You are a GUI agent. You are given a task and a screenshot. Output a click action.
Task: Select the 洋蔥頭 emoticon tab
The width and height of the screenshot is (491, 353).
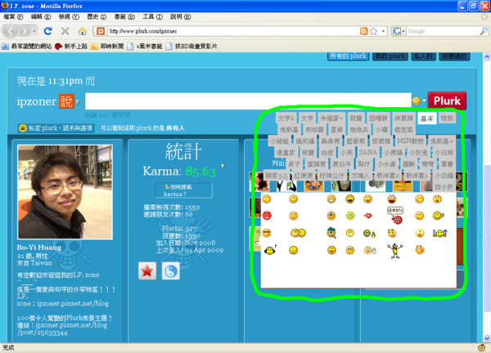coord(403,118)
